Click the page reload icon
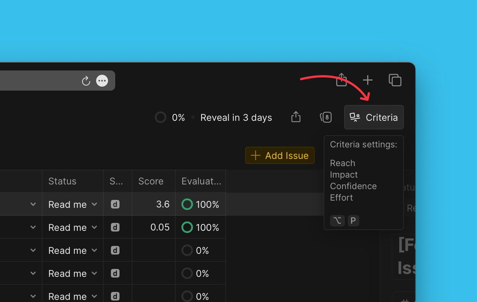Viewport: 477px width, 302px height. [86, 81]
